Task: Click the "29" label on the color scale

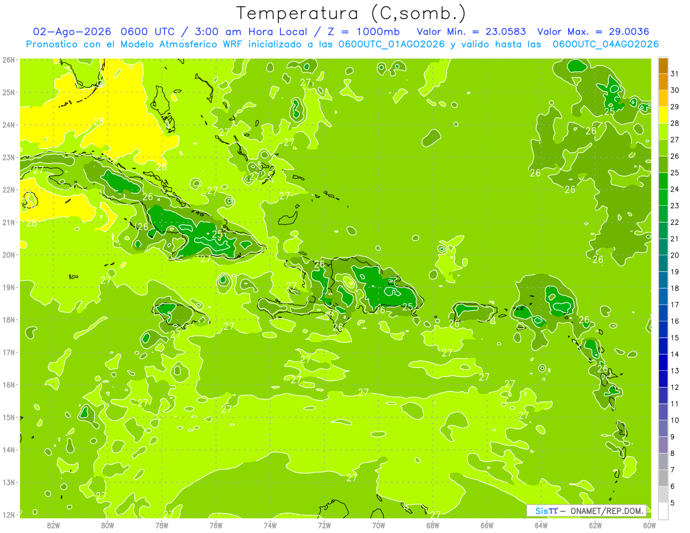Action: point(674,107)
